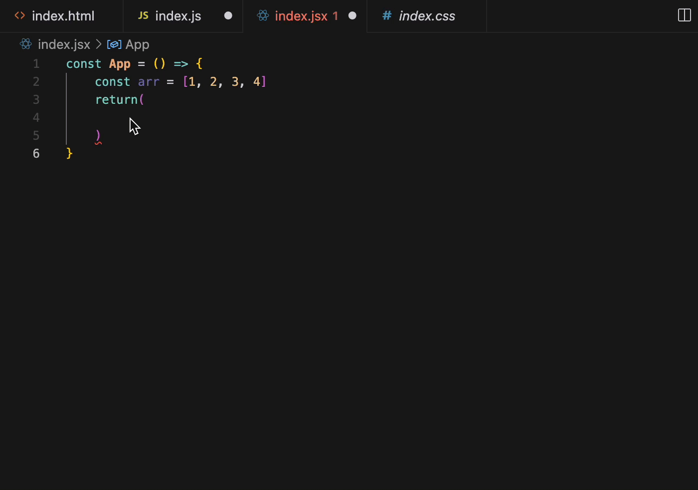Click the arrow => on line 1
The height and width of the screenshot is (490, 698).
(181, 64)
